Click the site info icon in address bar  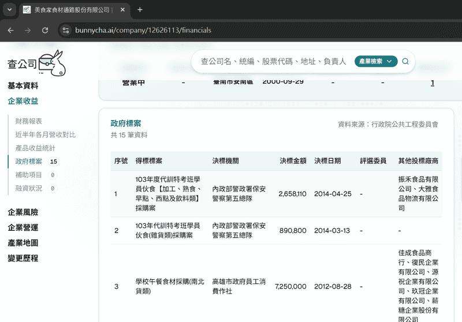pyautogui.click(x=65, y=30)
